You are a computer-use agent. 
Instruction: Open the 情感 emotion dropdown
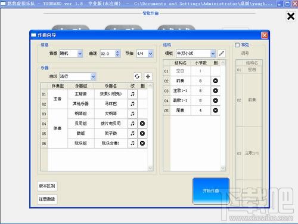[80, 54]
